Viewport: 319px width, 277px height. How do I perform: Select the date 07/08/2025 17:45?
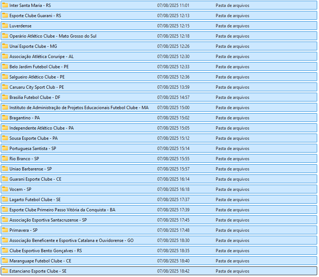173,220
